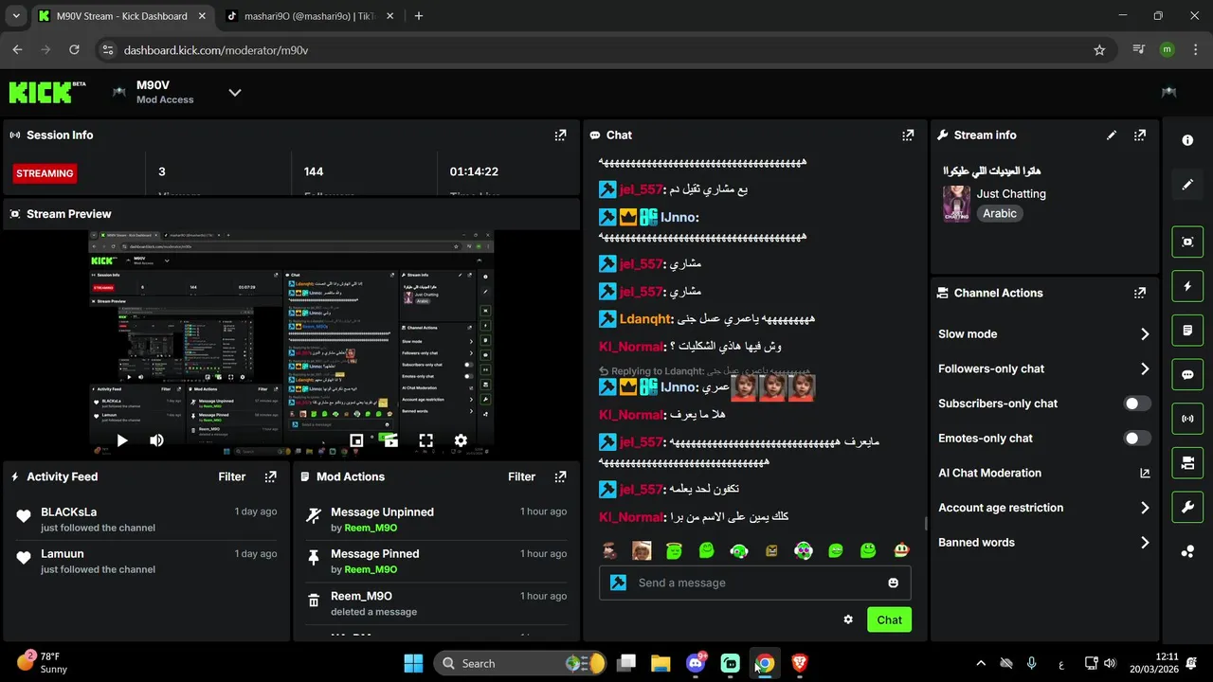Pop out the Session Info panel
Viewport: 1213px width, 682px height.
[x=560, y=135]
